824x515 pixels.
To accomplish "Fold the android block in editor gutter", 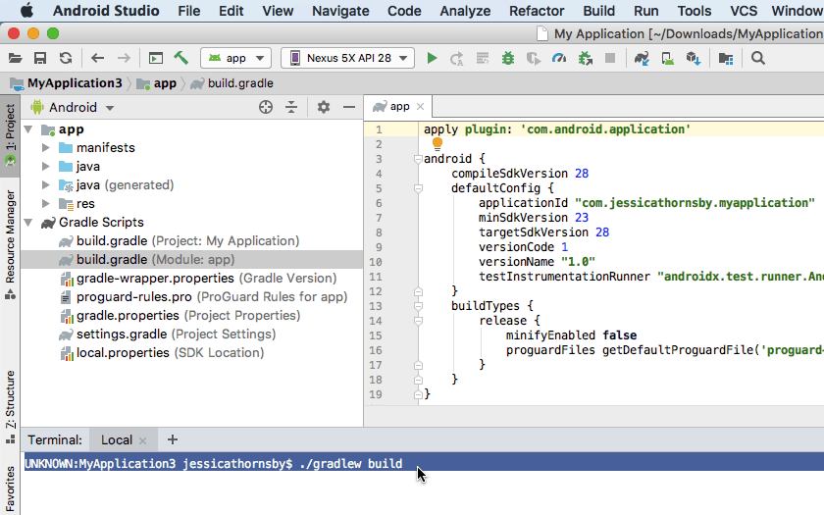I will point(418,159).
